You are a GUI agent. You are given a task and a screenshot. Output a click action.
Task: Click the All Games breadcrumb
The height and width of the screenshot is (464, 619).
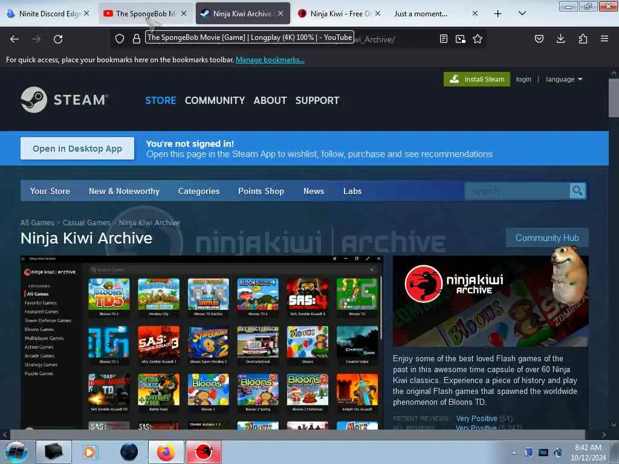click(37, 222)
